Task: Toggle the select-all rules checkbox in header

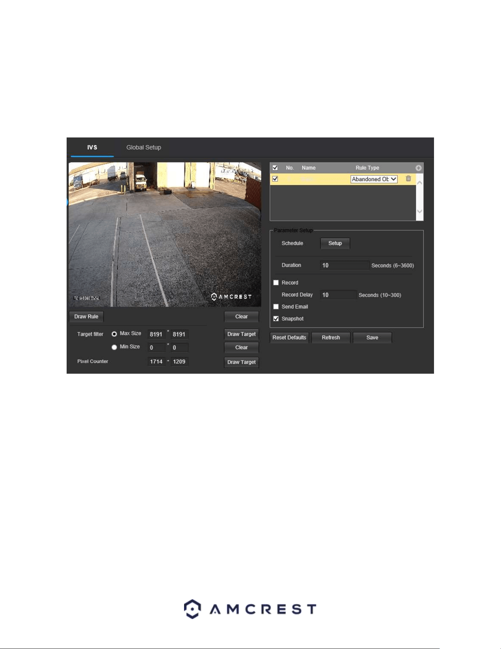Action: pyautogui.click(x=275, y=168)
